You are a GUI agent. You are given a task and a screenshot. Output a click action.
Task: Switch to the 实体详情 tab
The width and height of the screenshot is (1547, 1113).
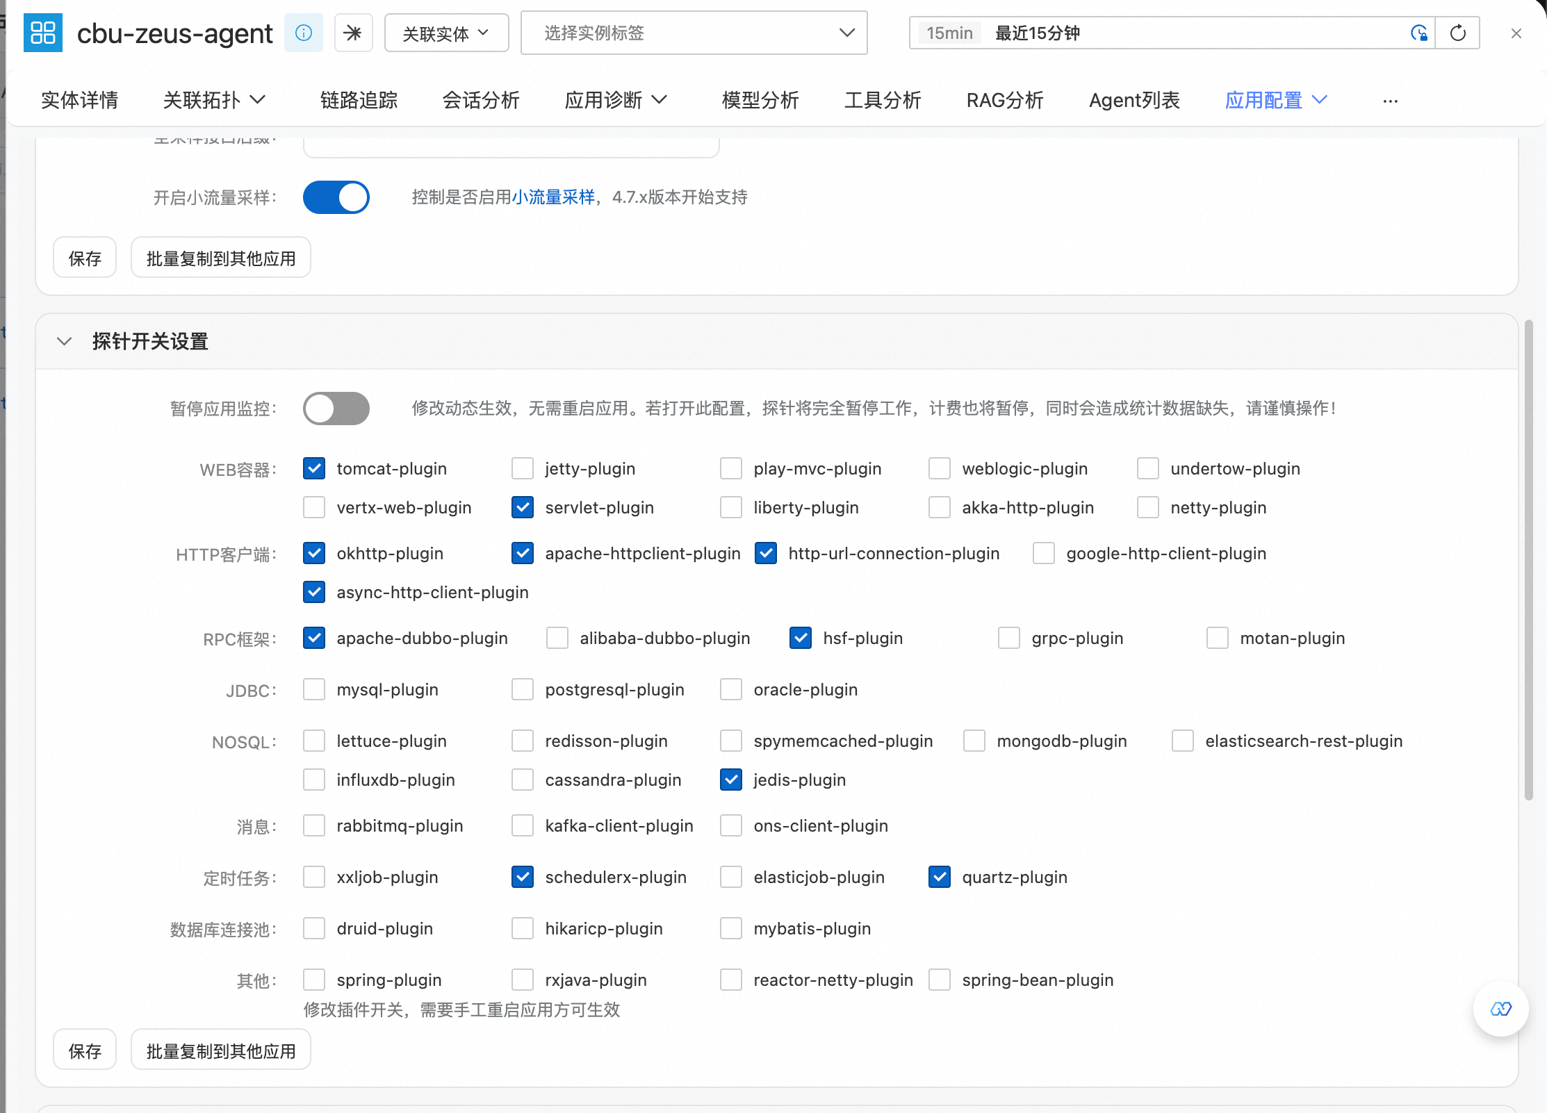click(80, 101)
